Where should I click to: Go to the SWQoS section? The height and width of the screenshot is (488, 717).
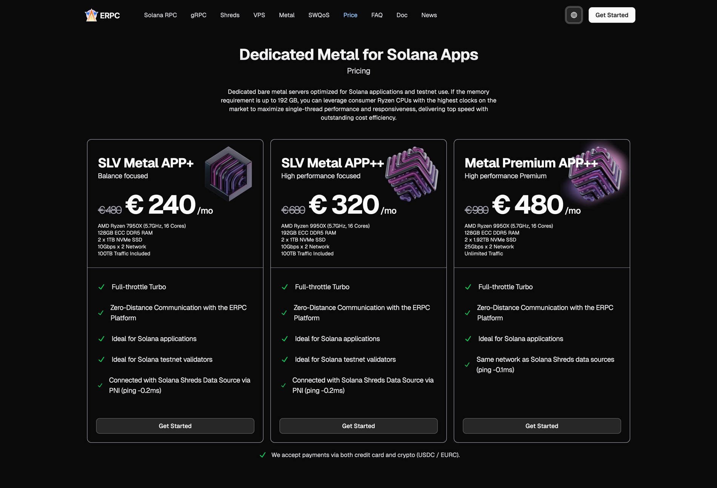click(x=319, y=15)
